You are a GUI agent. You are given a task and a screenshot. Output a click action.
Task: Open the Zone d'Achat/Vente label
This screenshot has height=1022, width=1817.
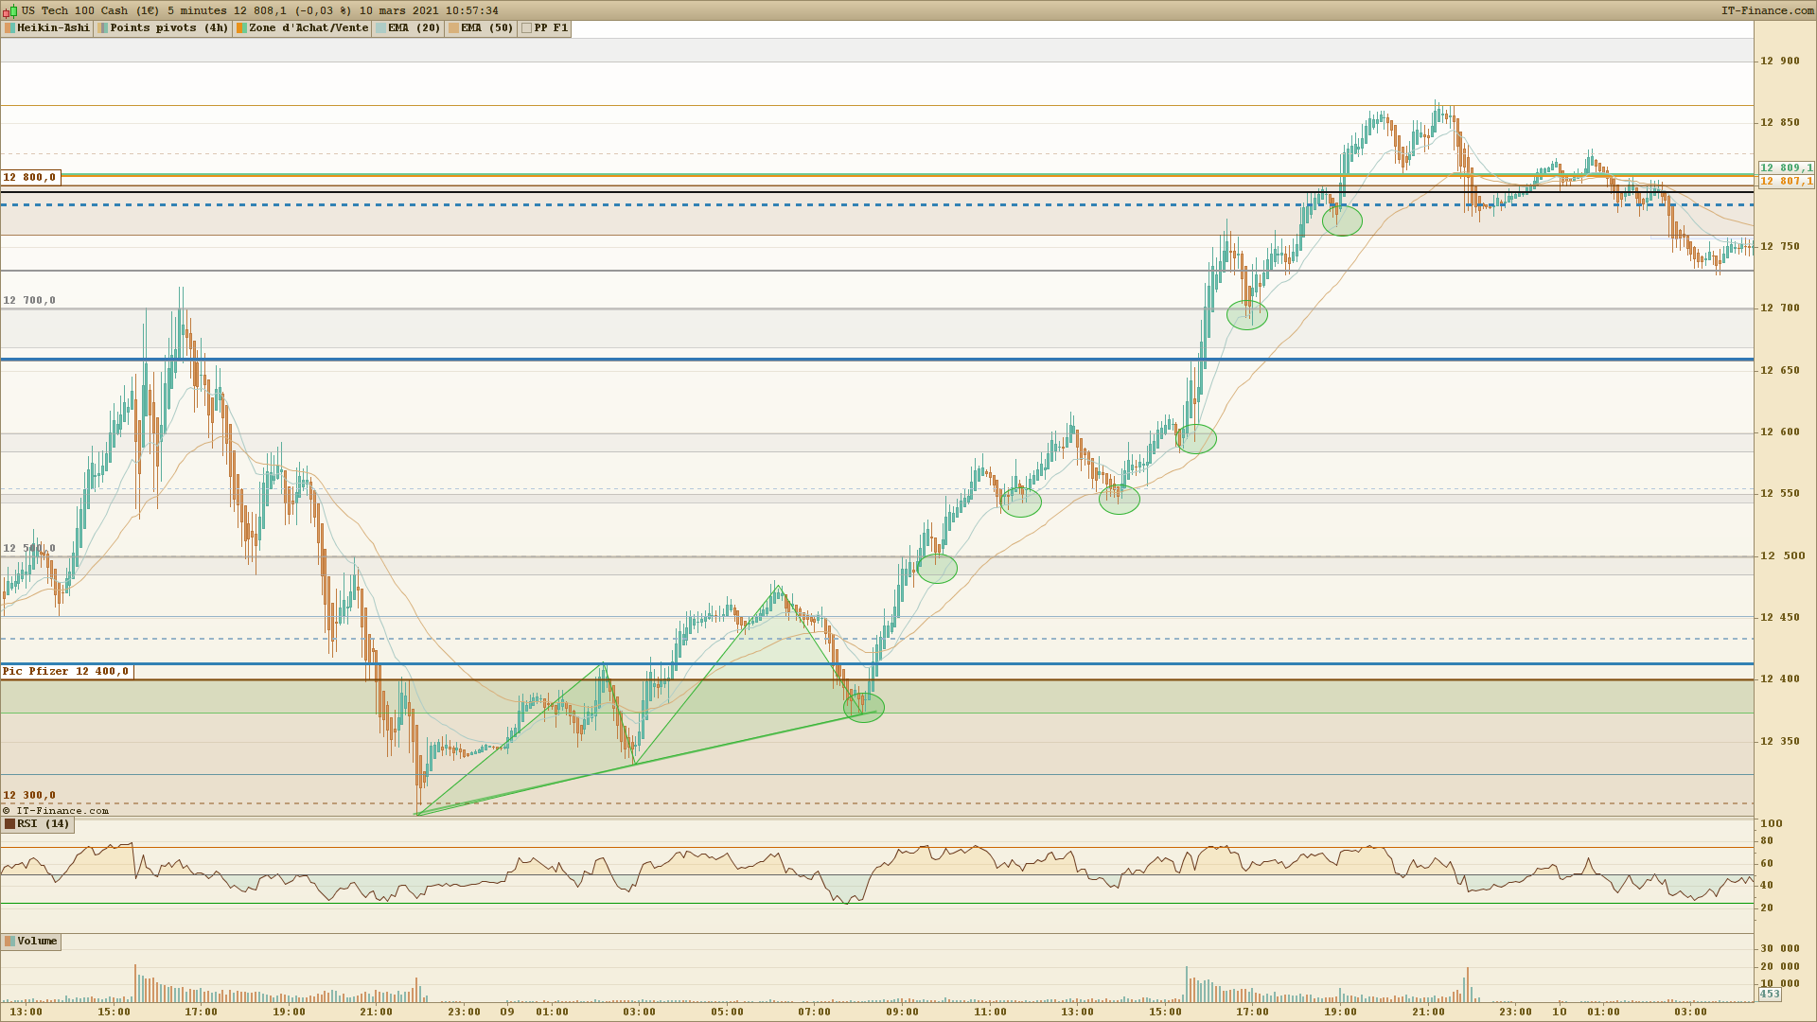309,28
